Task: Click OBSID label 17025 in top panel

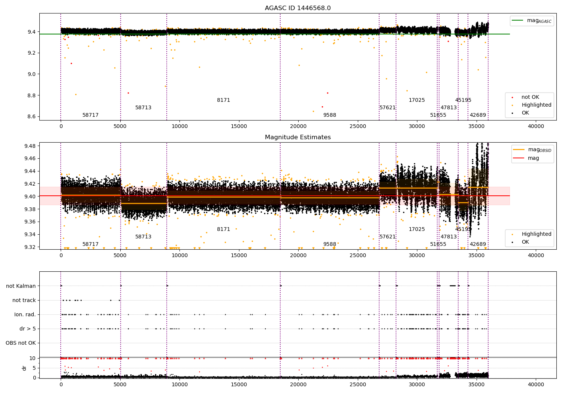Action: (x=417, y=100)
